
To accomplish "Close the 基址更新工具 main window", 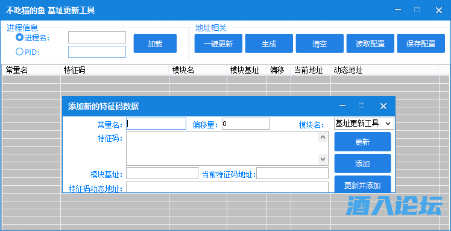I will pyautogui.click(x=438, y=10).
